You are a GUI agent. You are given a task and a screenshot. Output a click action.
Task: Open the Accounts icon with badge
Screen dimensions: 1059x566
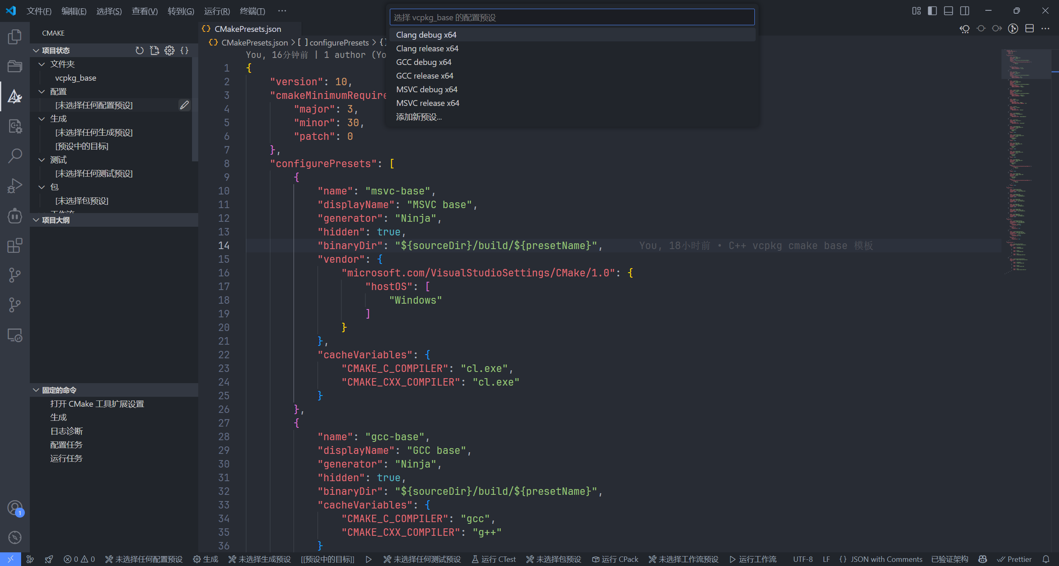click(15, 508)
